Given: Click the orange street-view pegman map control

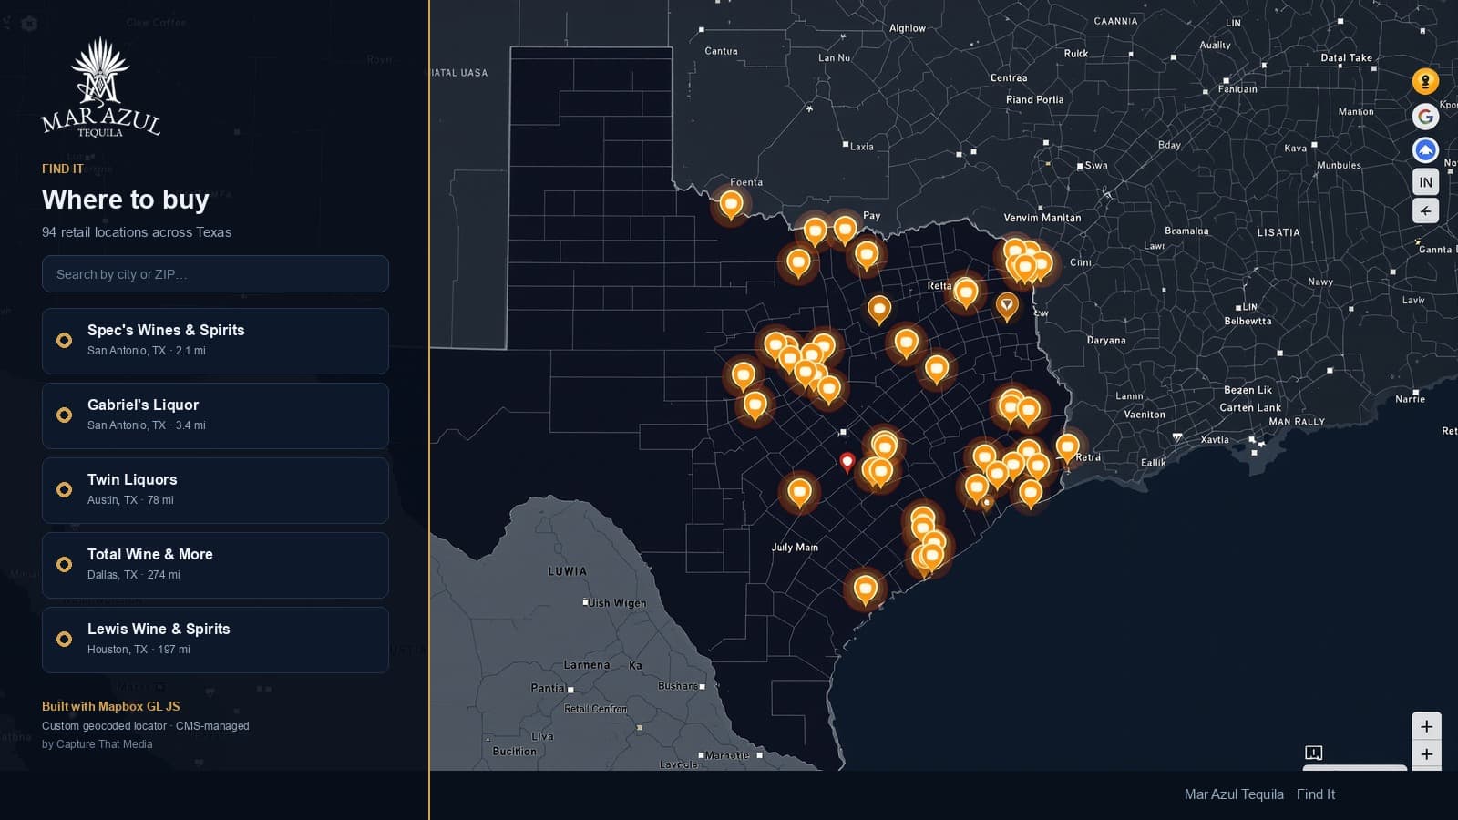Looking at the screenshot, I should [x=1425, y=81].
